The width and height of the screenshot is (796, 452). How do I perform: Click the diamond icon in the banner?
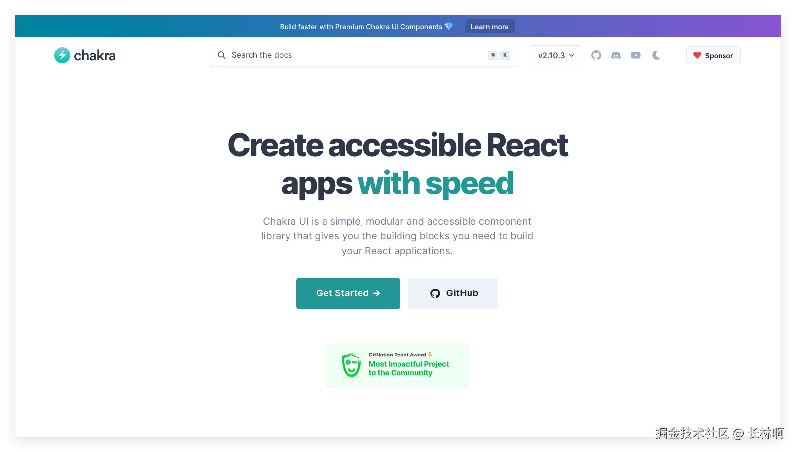(449, 26)
